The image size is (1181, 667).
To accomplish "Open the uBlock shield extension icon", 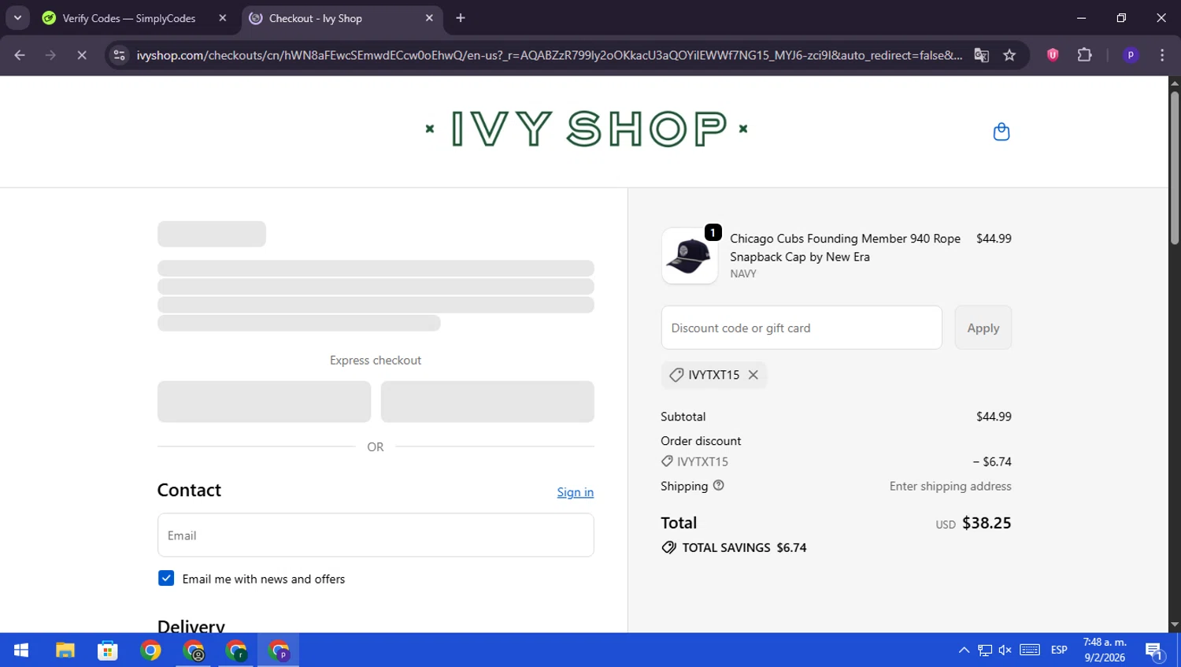I will (x=1053, y=55).
